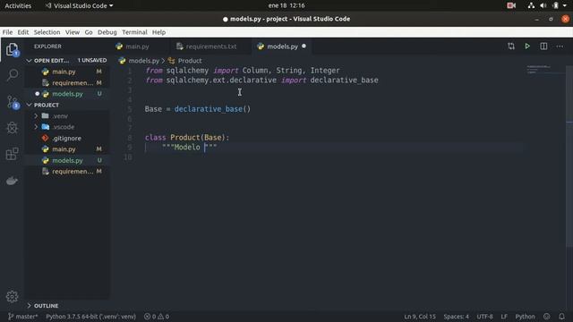Open the system menu dropdown arrow
The height and width of the screenshot is (322, 573).
coord(565,5)
